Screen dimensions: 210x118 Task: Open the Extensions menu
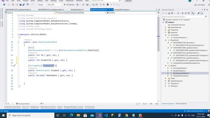(x=70, y=1)
